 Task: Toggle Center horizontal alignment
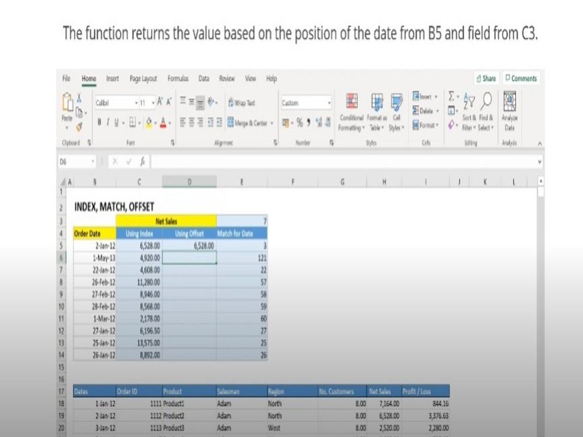(191, 122)
